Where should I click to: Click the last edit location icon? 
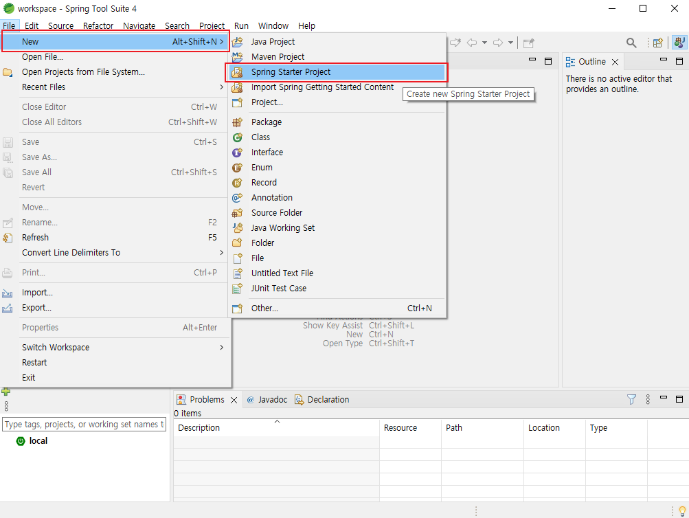(455, 43)
